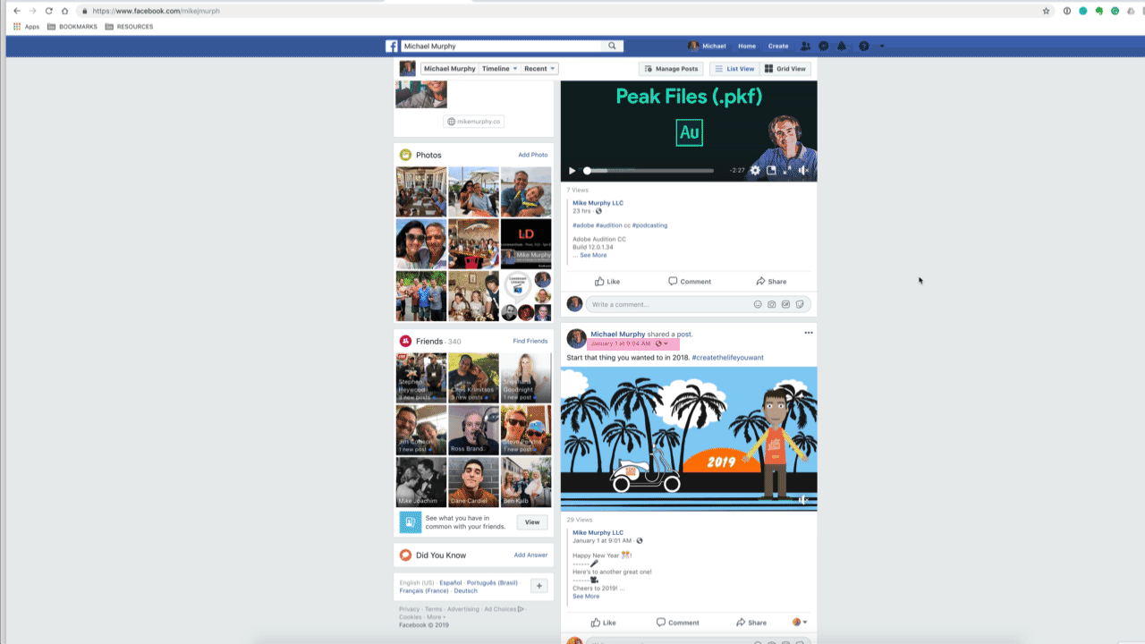This screenshot has height=644, width=1145.
Task: Unmute the 2019 animation video
Action: [x=802, y=500]
